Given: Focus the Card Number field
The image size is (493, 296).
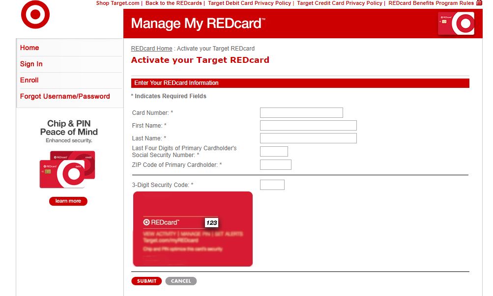Looking at the screenshot, I should click(301, 113).
